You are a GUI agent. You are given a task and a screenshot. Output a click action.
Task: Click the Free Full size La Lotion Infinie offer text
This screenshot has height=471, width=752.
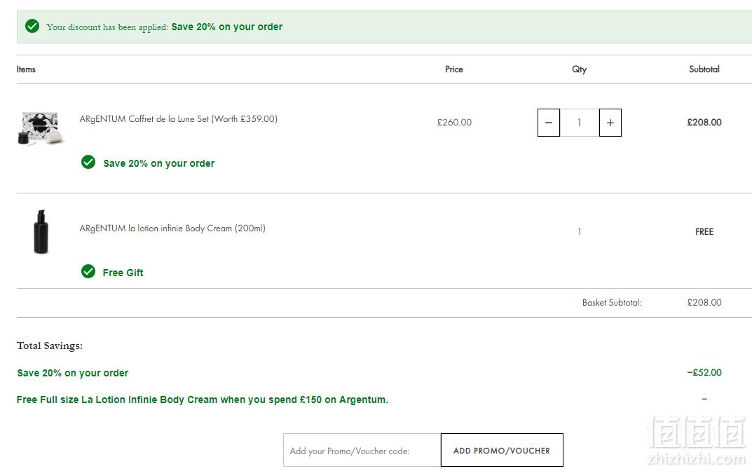pyautogui.click(x=203, y=400)
